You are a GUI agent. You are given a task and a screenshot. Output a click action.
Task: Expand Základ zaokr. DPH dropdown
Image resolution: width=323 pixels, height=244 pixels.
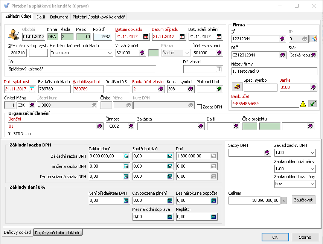[x=312, y=153]
